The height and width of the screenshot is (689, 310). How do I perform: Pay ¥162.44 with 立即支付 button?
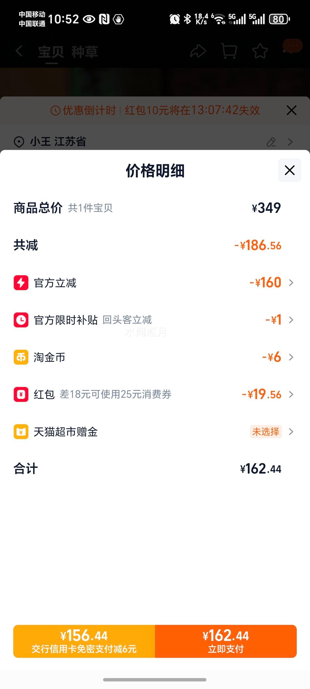[226, 641]
